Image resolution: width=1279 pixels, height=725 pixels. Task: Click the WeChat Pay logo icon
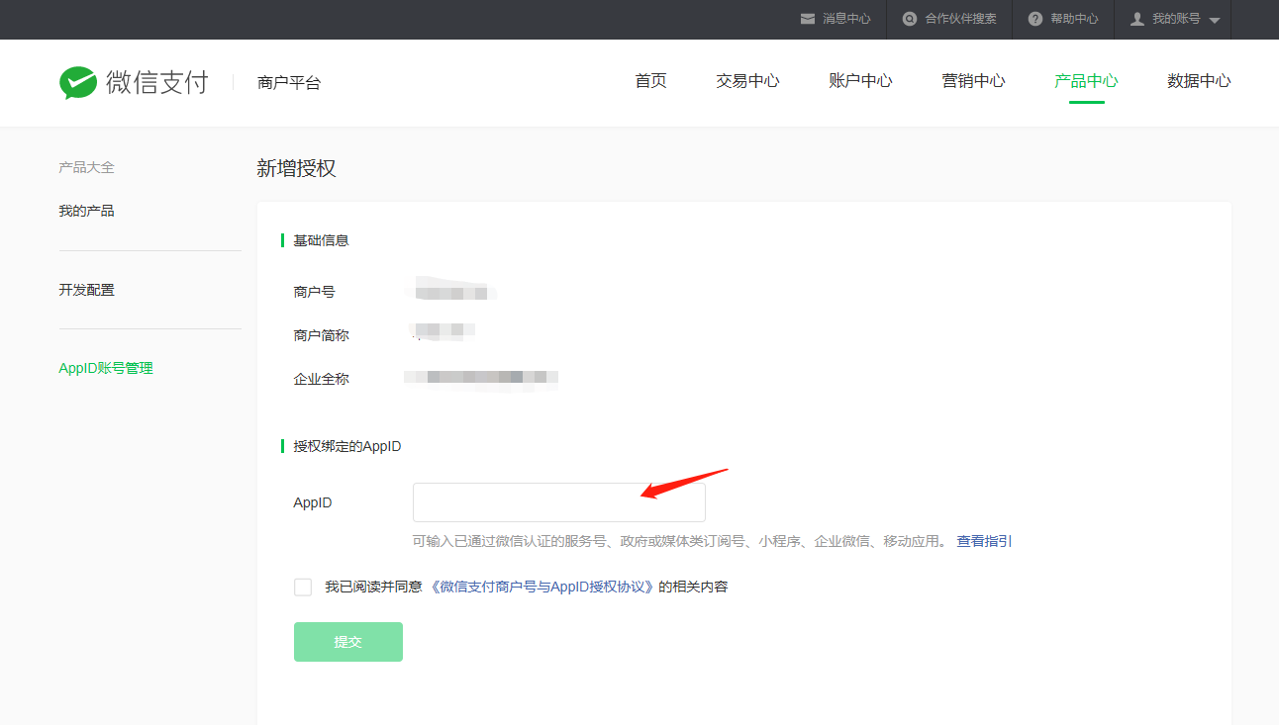pyautogui.click(x=78, y=82)
